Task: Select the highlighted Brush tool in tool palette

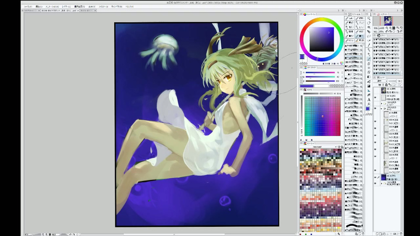Action: point(369,59)
